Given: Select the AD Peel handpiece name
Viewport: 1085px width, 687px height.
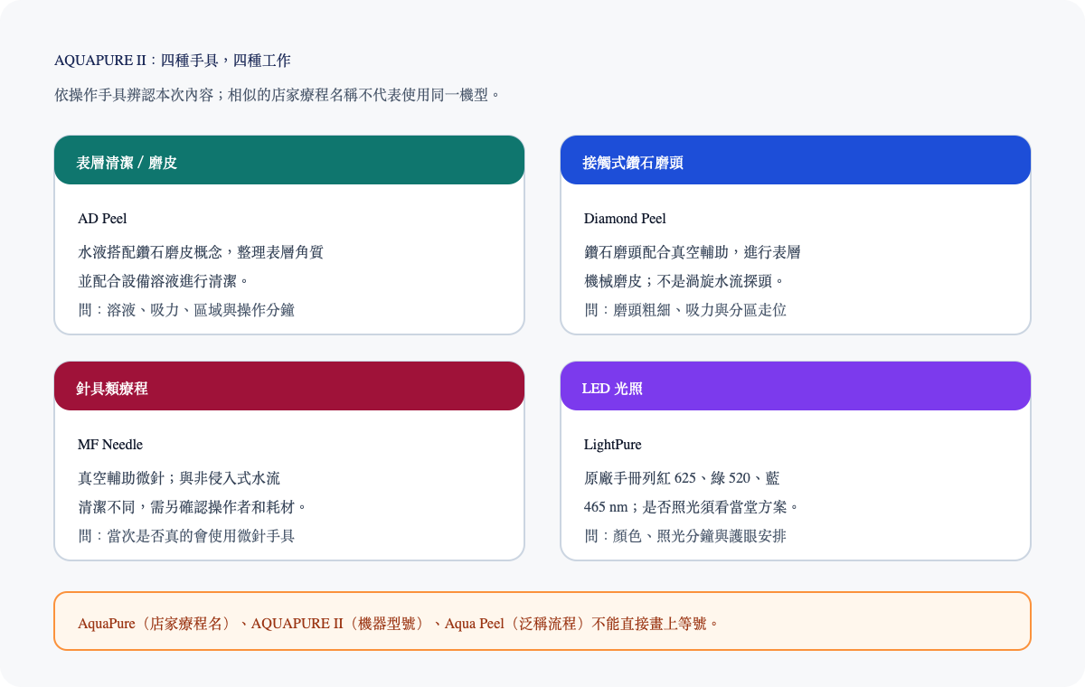Looking at the screenshot, I should [x=102, y=219].
